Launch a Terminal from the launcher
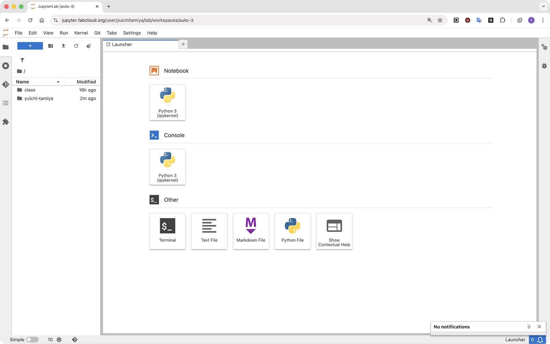 tap(167, 231)
